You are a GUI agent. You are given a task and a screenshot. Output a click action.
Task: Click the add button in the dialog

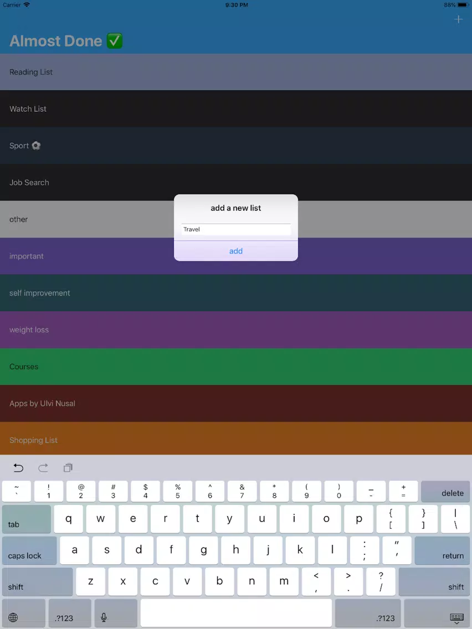click(236, 251)
